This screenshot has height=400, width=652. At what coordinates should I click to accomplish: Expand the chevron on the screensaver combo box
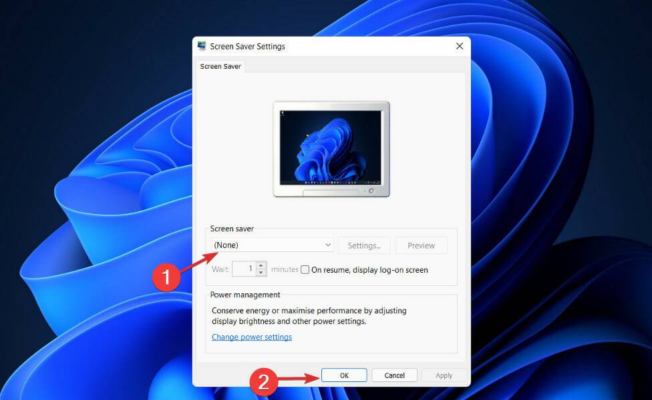point(329,245)
